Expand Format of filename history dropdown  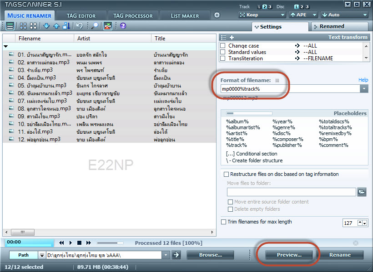coord(364,89)
